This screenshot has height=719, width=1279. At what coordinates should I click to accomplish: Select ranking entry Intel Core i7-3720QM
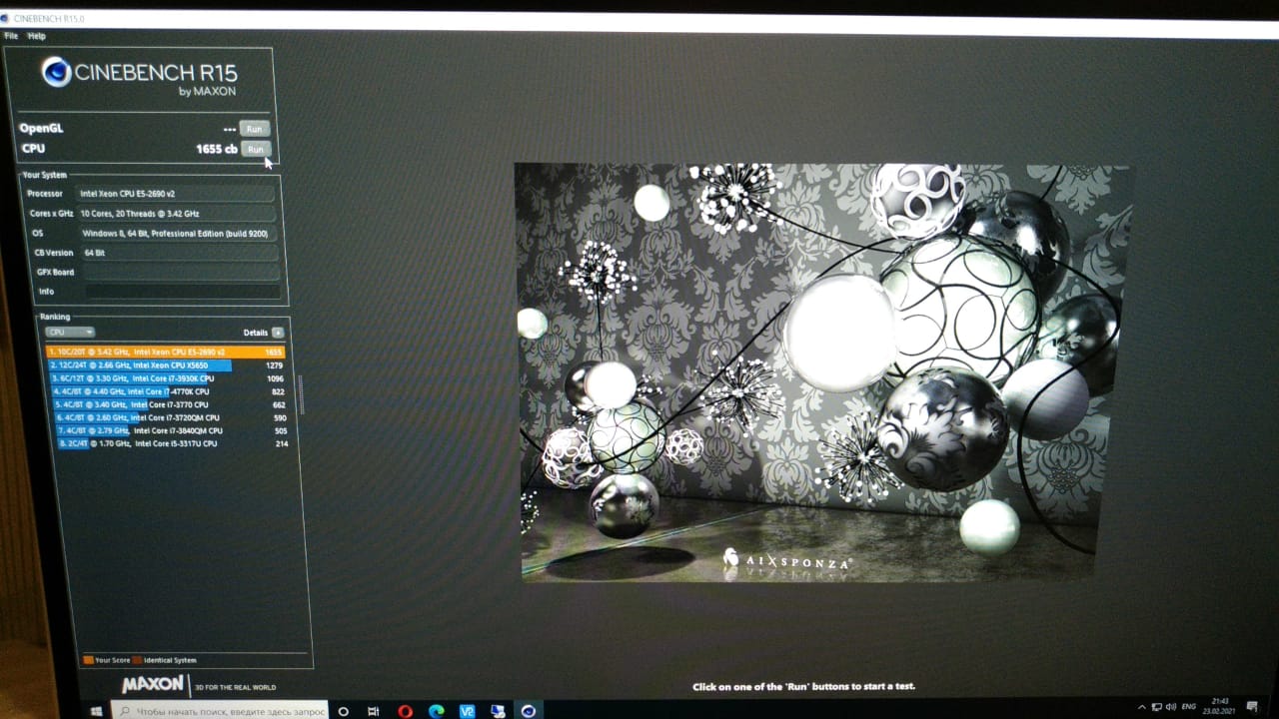coord(171,417)
